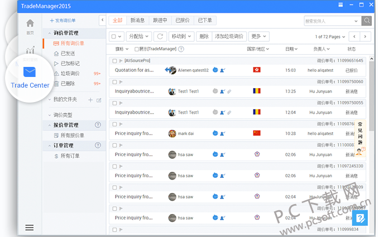Image resolution: width=378 pixels, height=237 pixels.
Task: Collapse the left panel with arrow button
Action: (102, 20)
